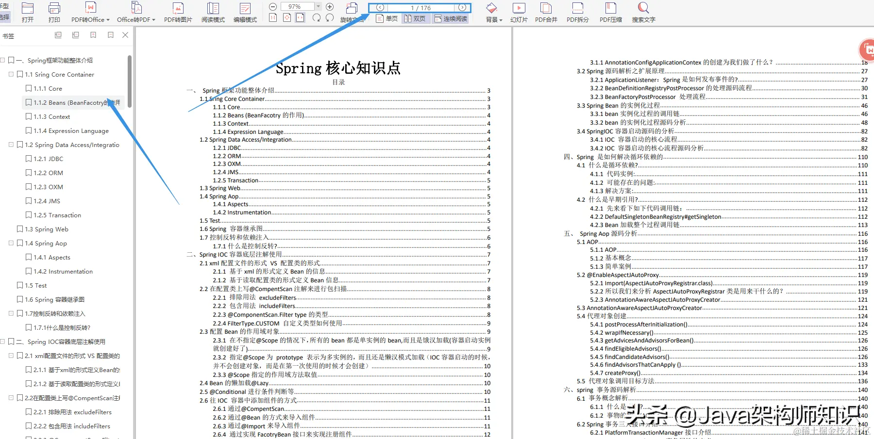Click the PDF转图片 (PDF to image) icon
Screen dimensions: 874x439
point(178,8)
